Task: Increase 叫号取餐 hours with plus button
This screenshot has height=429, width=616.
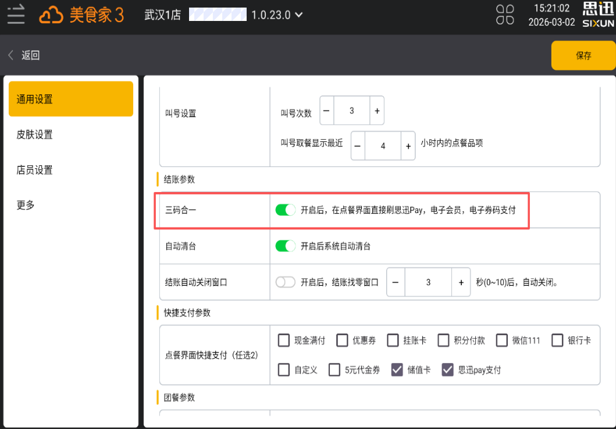Action: [408, 146]
